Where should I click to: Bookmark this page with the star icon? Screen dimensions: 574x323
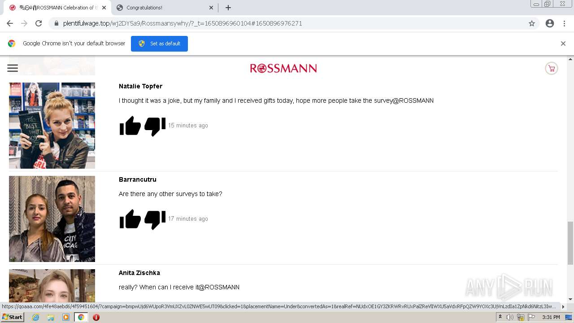click(x=532, y=23)
